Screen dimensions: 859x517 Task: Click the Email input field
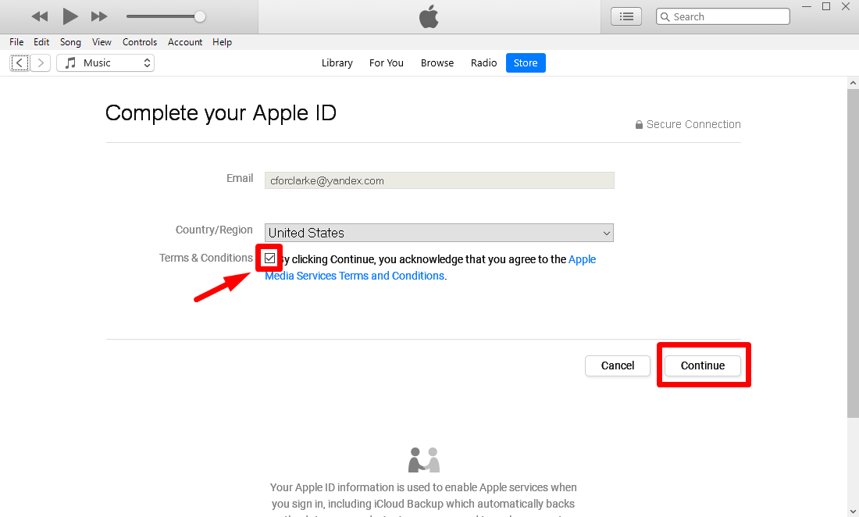439,180
